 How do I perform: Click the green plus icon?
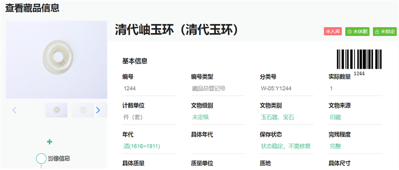[50, 142]
